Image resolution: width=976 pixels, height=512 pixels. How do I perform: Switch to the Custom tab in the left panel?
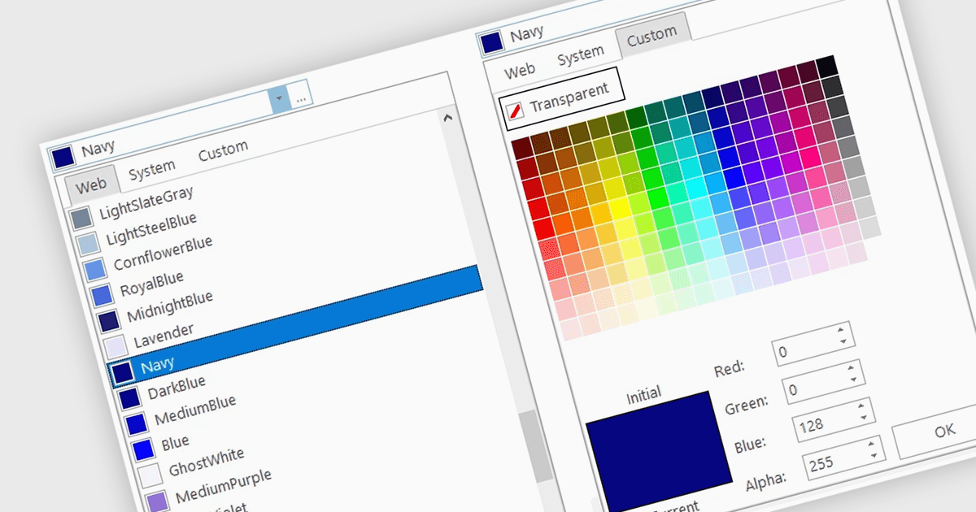(x=223, y=150)
